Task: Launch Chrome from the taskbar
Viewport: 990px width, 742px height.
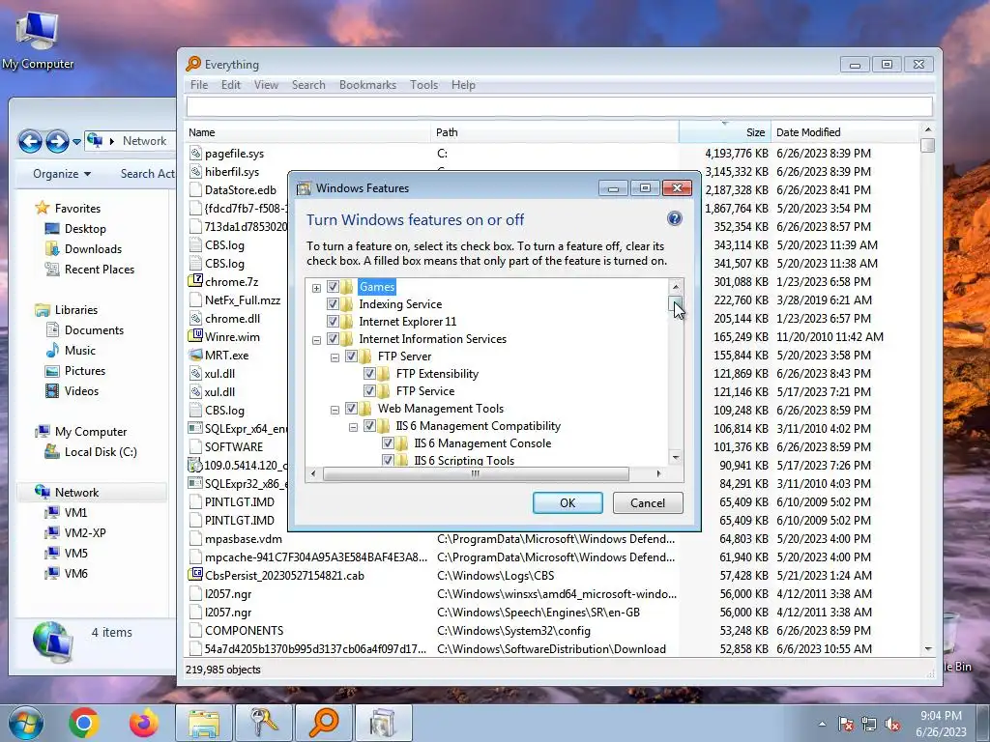Action: (83, 723)
